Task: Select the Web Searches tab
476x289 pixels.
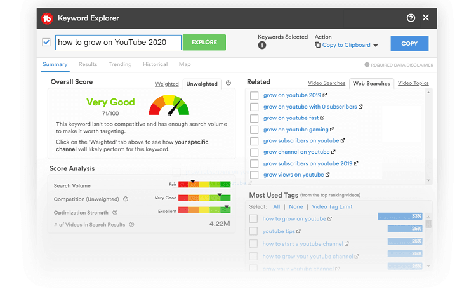Action: coord(371,83)
